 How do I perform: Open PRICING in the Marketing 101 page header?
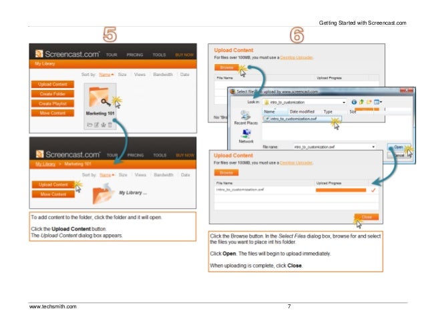click(136, 155)
